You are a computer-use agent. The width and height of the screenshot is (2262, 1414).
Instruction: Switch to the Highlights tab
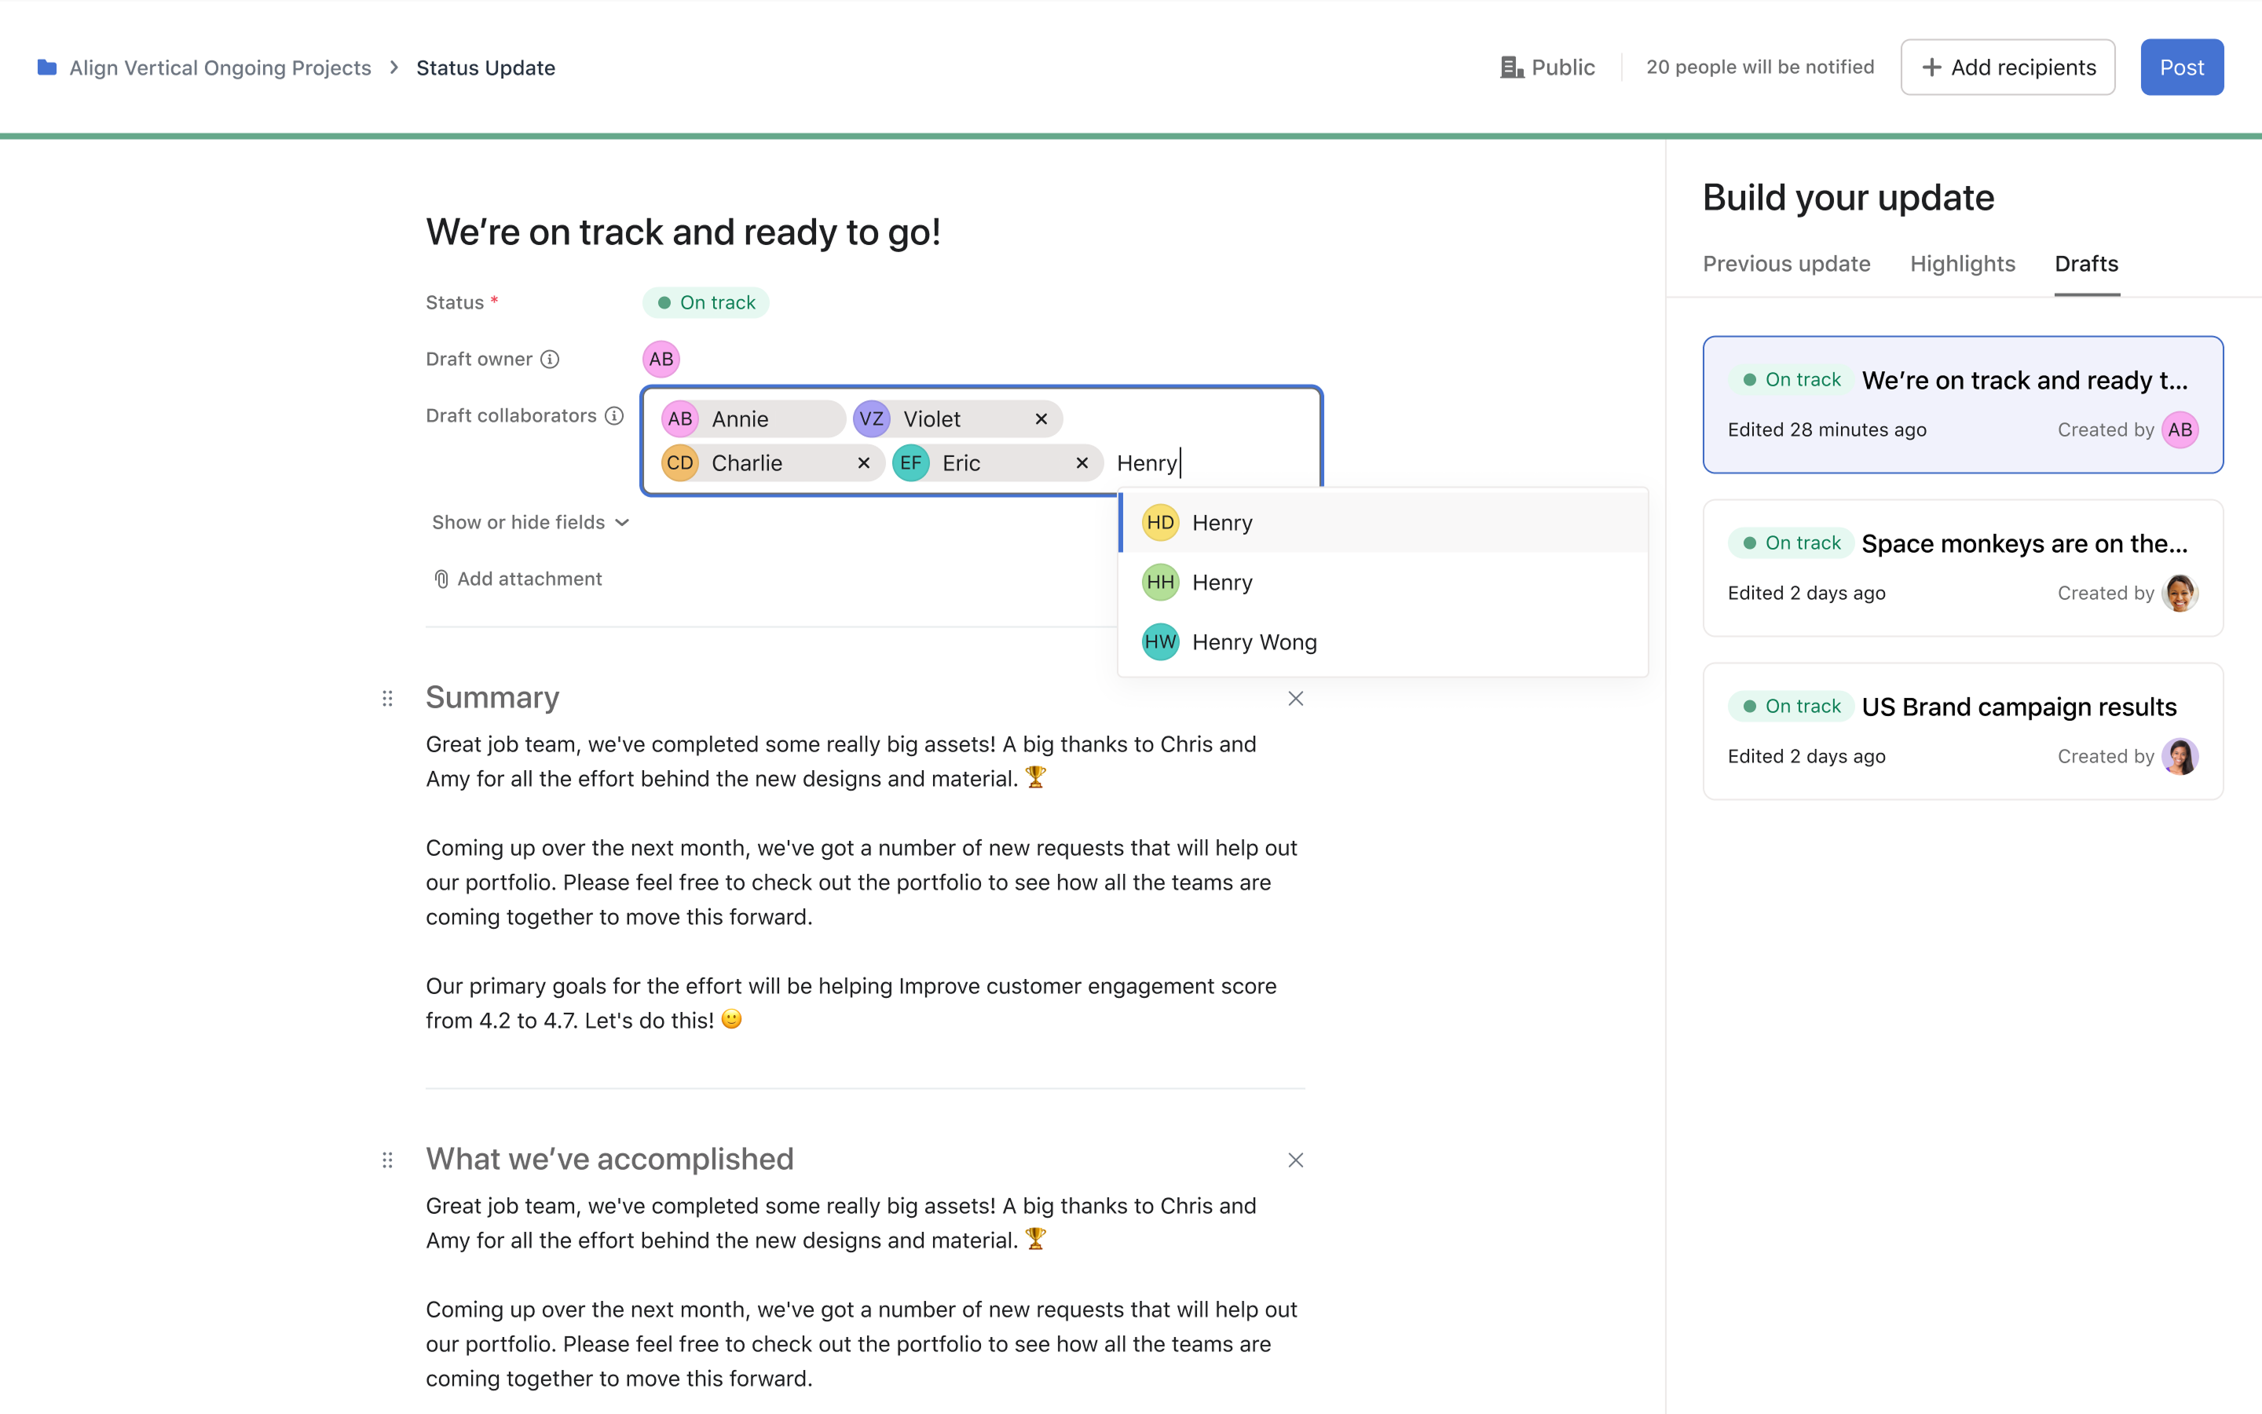[x=1962, y=264]
